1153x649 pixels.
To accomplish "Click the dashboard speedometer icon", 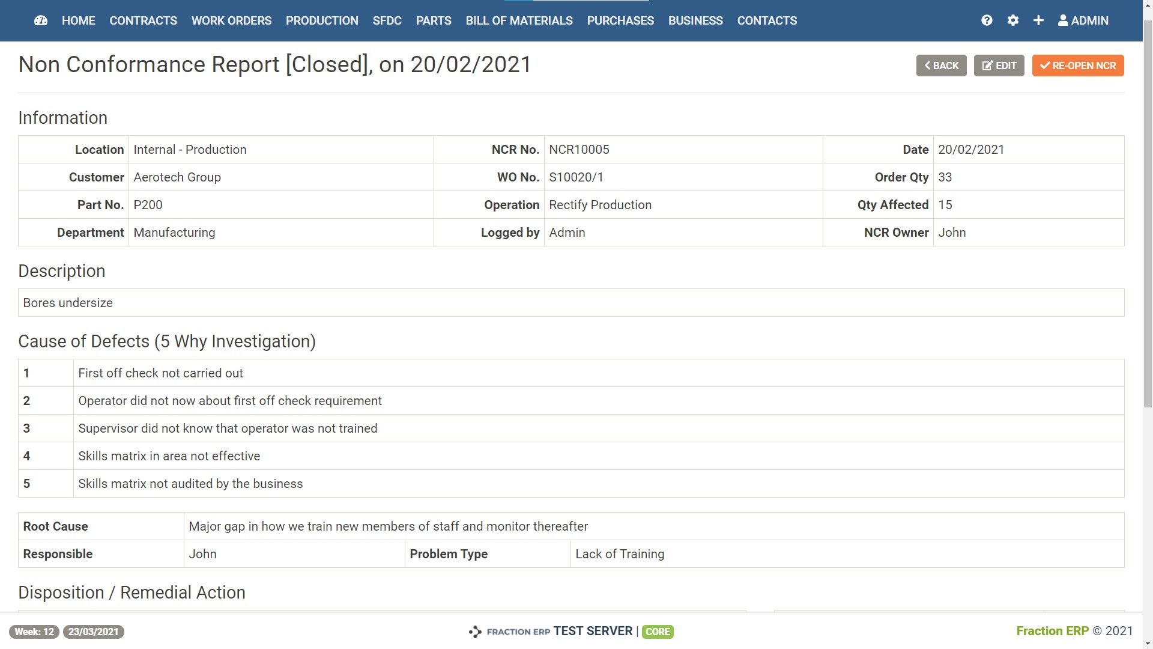I will [x=41, y=20].
